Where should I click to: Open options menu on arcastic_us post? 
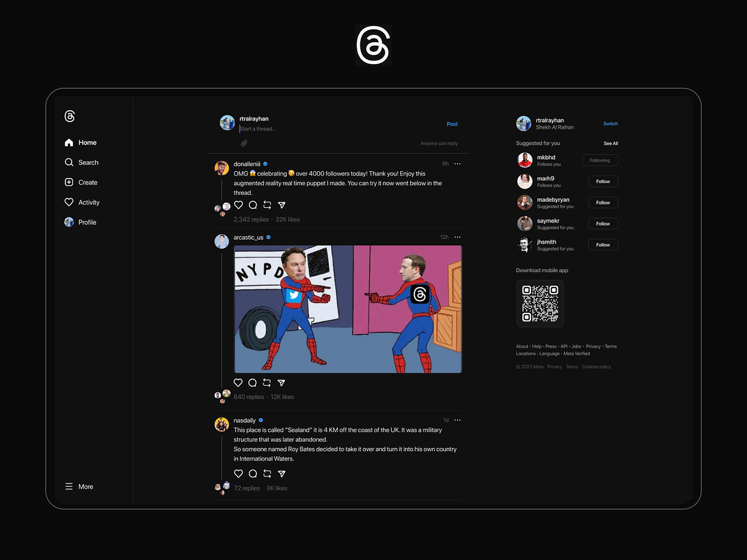point(458,237)
